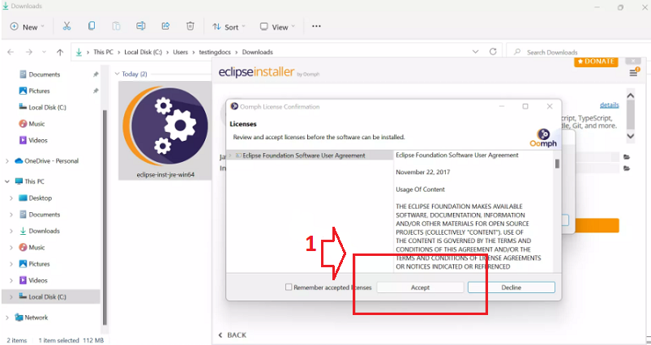
Task: Click the Copy icon in toolbar
Action: 91,27
